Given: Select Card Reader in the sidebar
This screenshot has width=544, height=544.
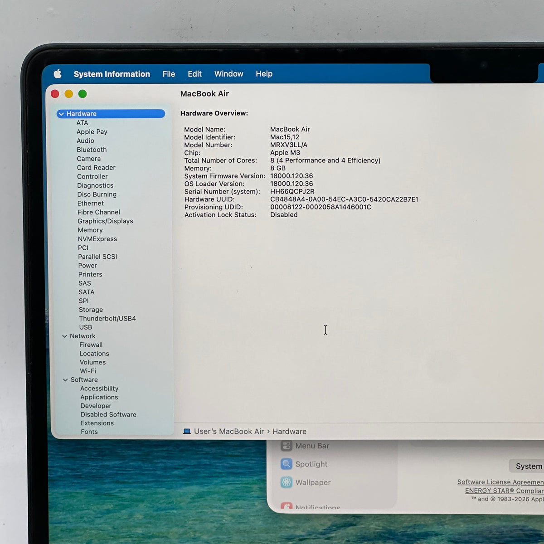Looking at the screenshot, I should point(96,168).
